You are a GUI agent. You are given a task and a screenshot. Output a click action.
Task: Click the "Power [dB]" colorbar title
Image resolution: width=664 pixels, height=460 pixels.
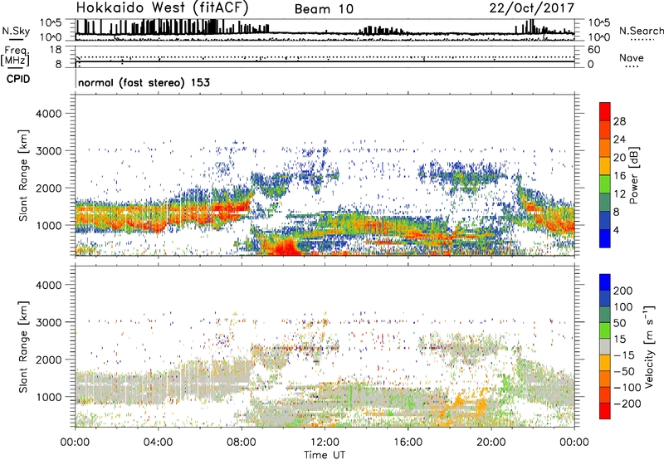[634, 175]
